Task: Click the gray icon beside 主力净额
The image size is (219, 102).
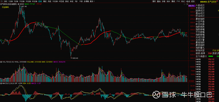Action: click(206, 56)
